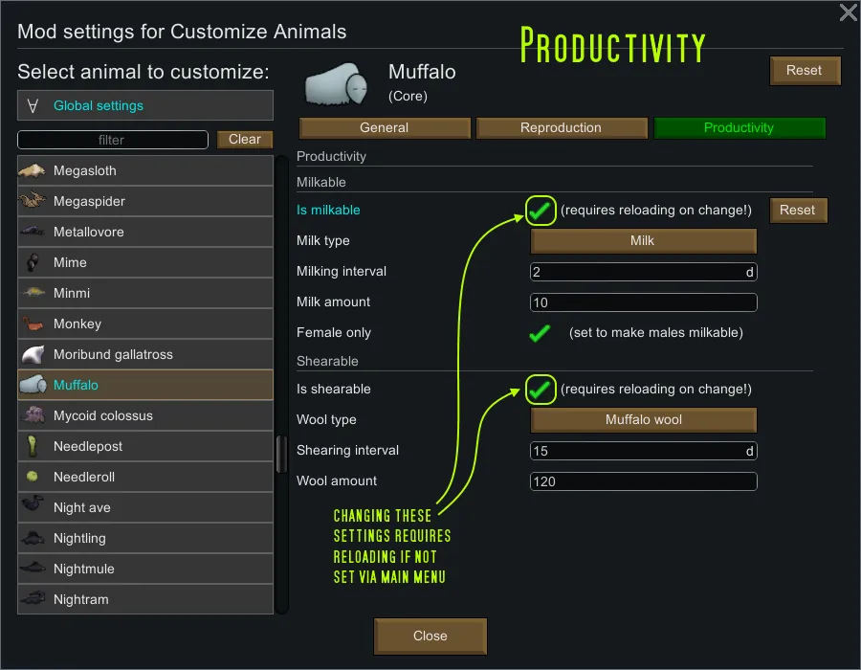The height and width of the screenshot is (670, 861).
Task: Click the Monkey animal icon
Action: coord(33,324)
